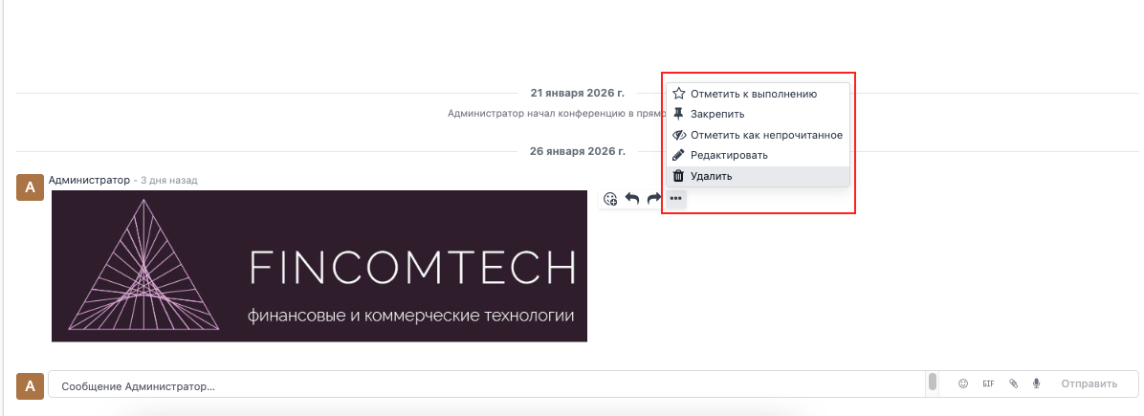Focus the 'Сообщение Администратор...' input field
This screenshot has height=416, width=1144.
click(x=478, y=384)
